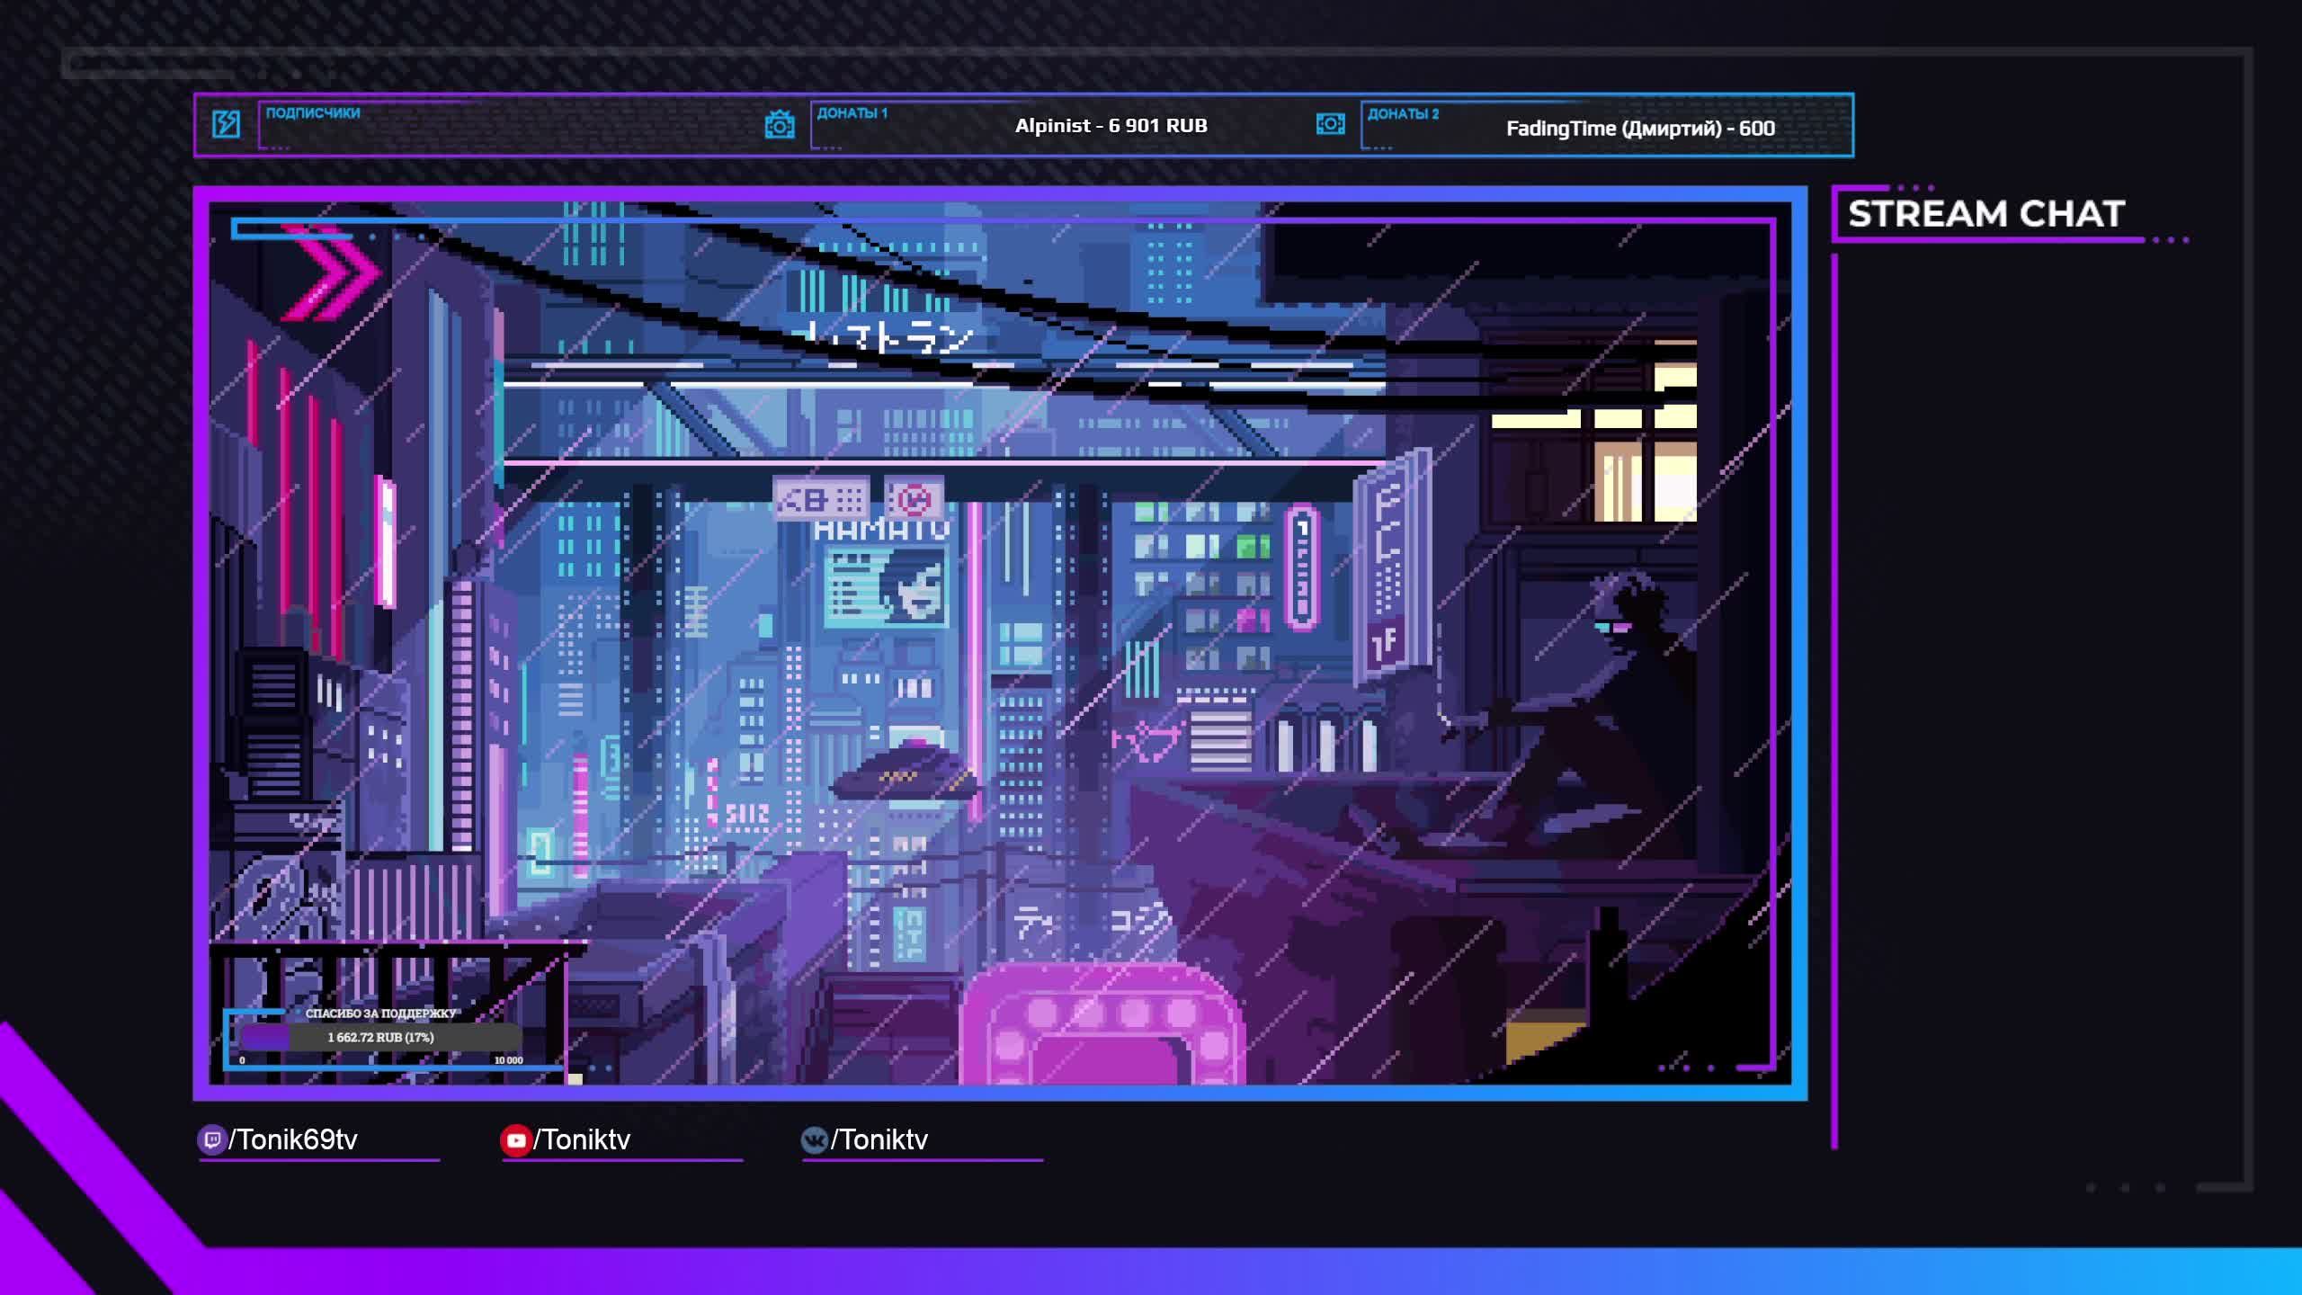The image size is (2302, 1295).
Task: Click the 1 662.72 RUB donation progress bar
Action: point(380,1038)
